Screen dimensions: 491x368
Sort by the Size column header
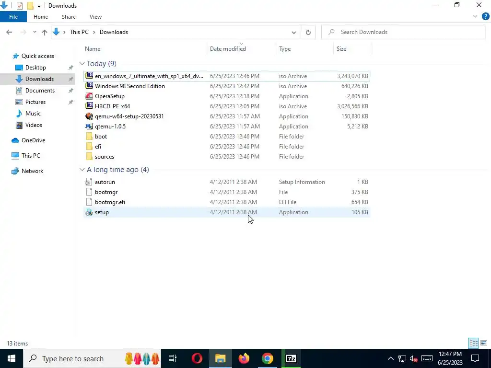pos(341,49)
